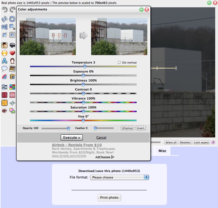Click the Execute button
The image size is (218, 208).
72,137
